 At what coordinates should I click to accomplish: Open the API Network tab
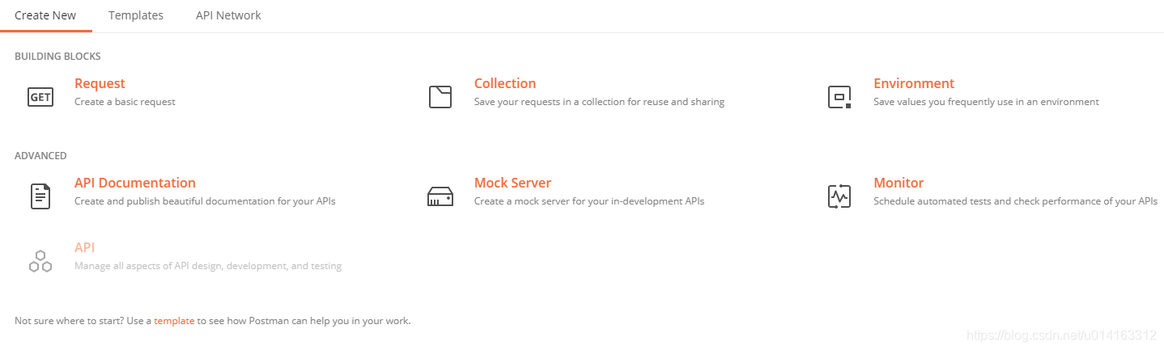coord(228,15)
